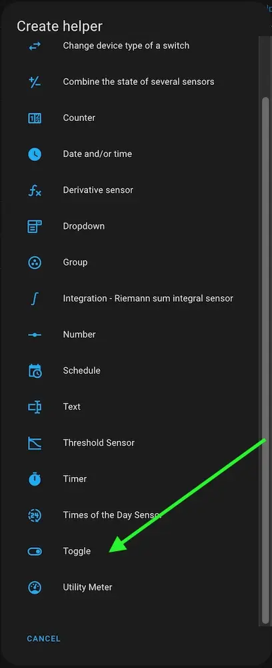Click the Threshold Sensor chart icon

35,443
